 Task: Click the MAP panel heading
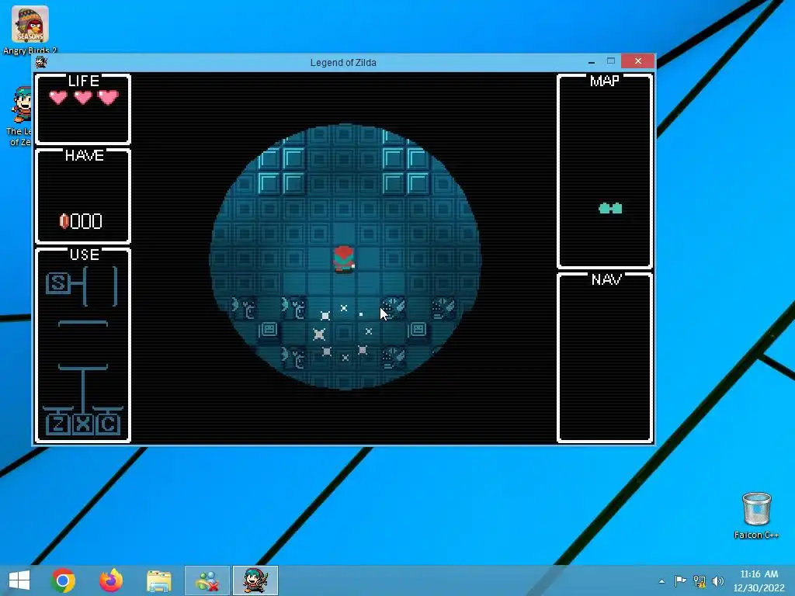(x=604, y=81)
